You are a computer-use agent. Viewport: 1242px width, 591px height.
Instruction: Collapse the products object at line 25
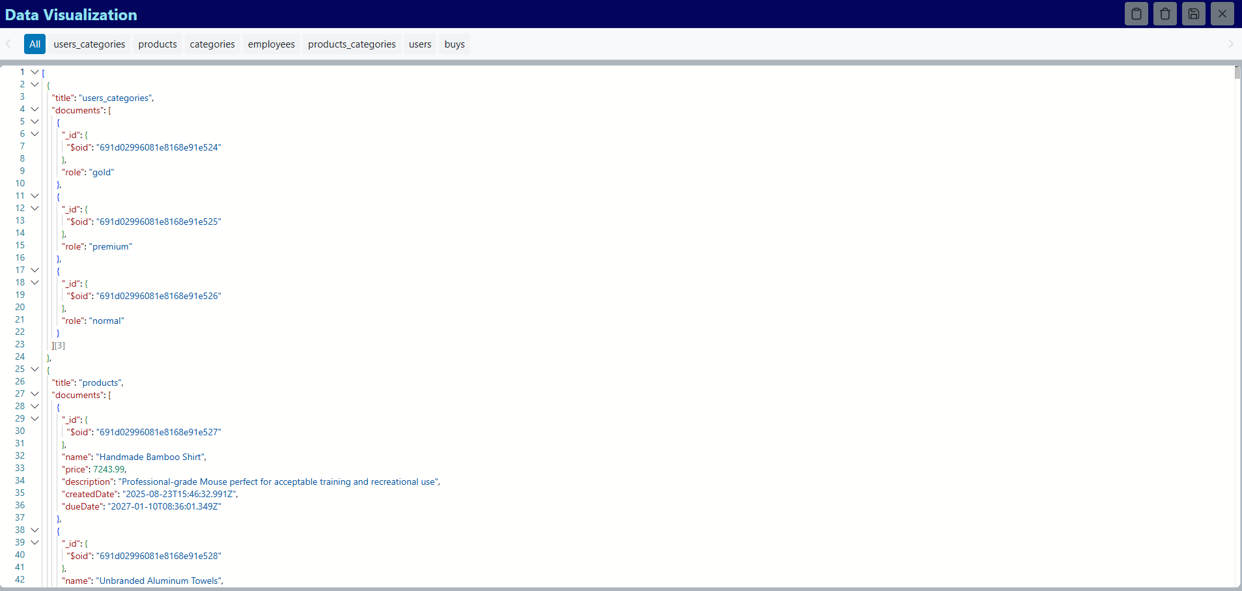coord(35,369)
